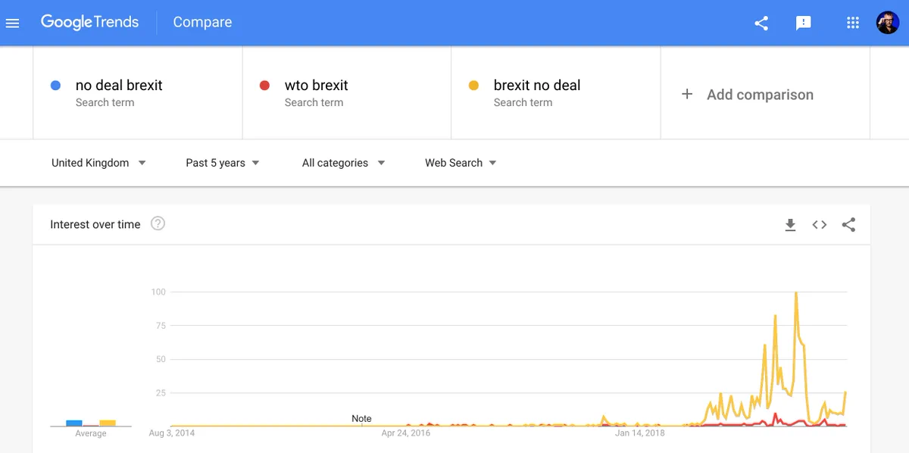
Task: Click the share icon in the header
Action: [x=761, y=23]
